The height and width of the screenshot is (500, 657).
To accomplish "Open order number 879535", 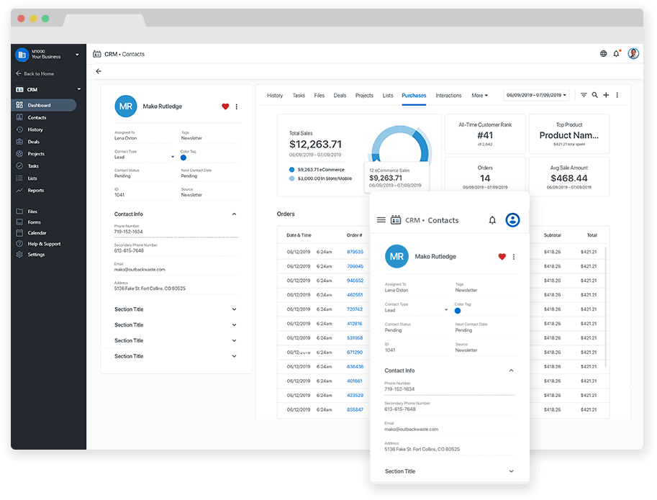I will pos(355,252).
